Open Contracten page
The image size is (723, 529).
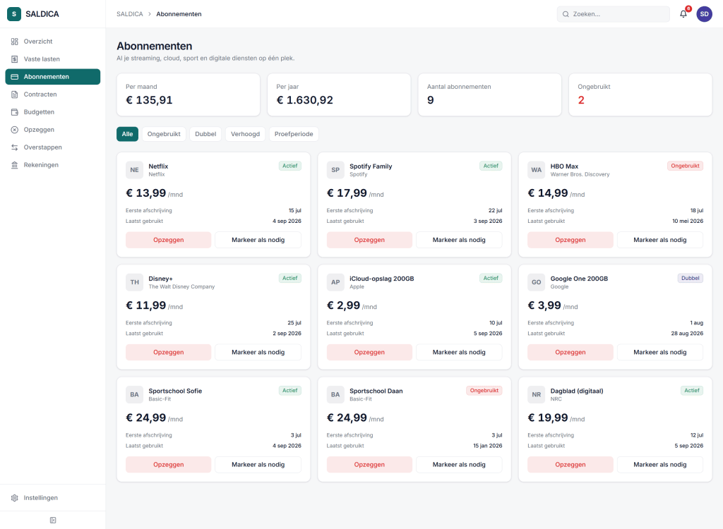(52, 95)
